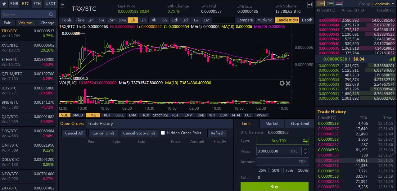Collapse the order book panel arrow
The height and width of the screenshot is (191, 397).
point(310,5)
